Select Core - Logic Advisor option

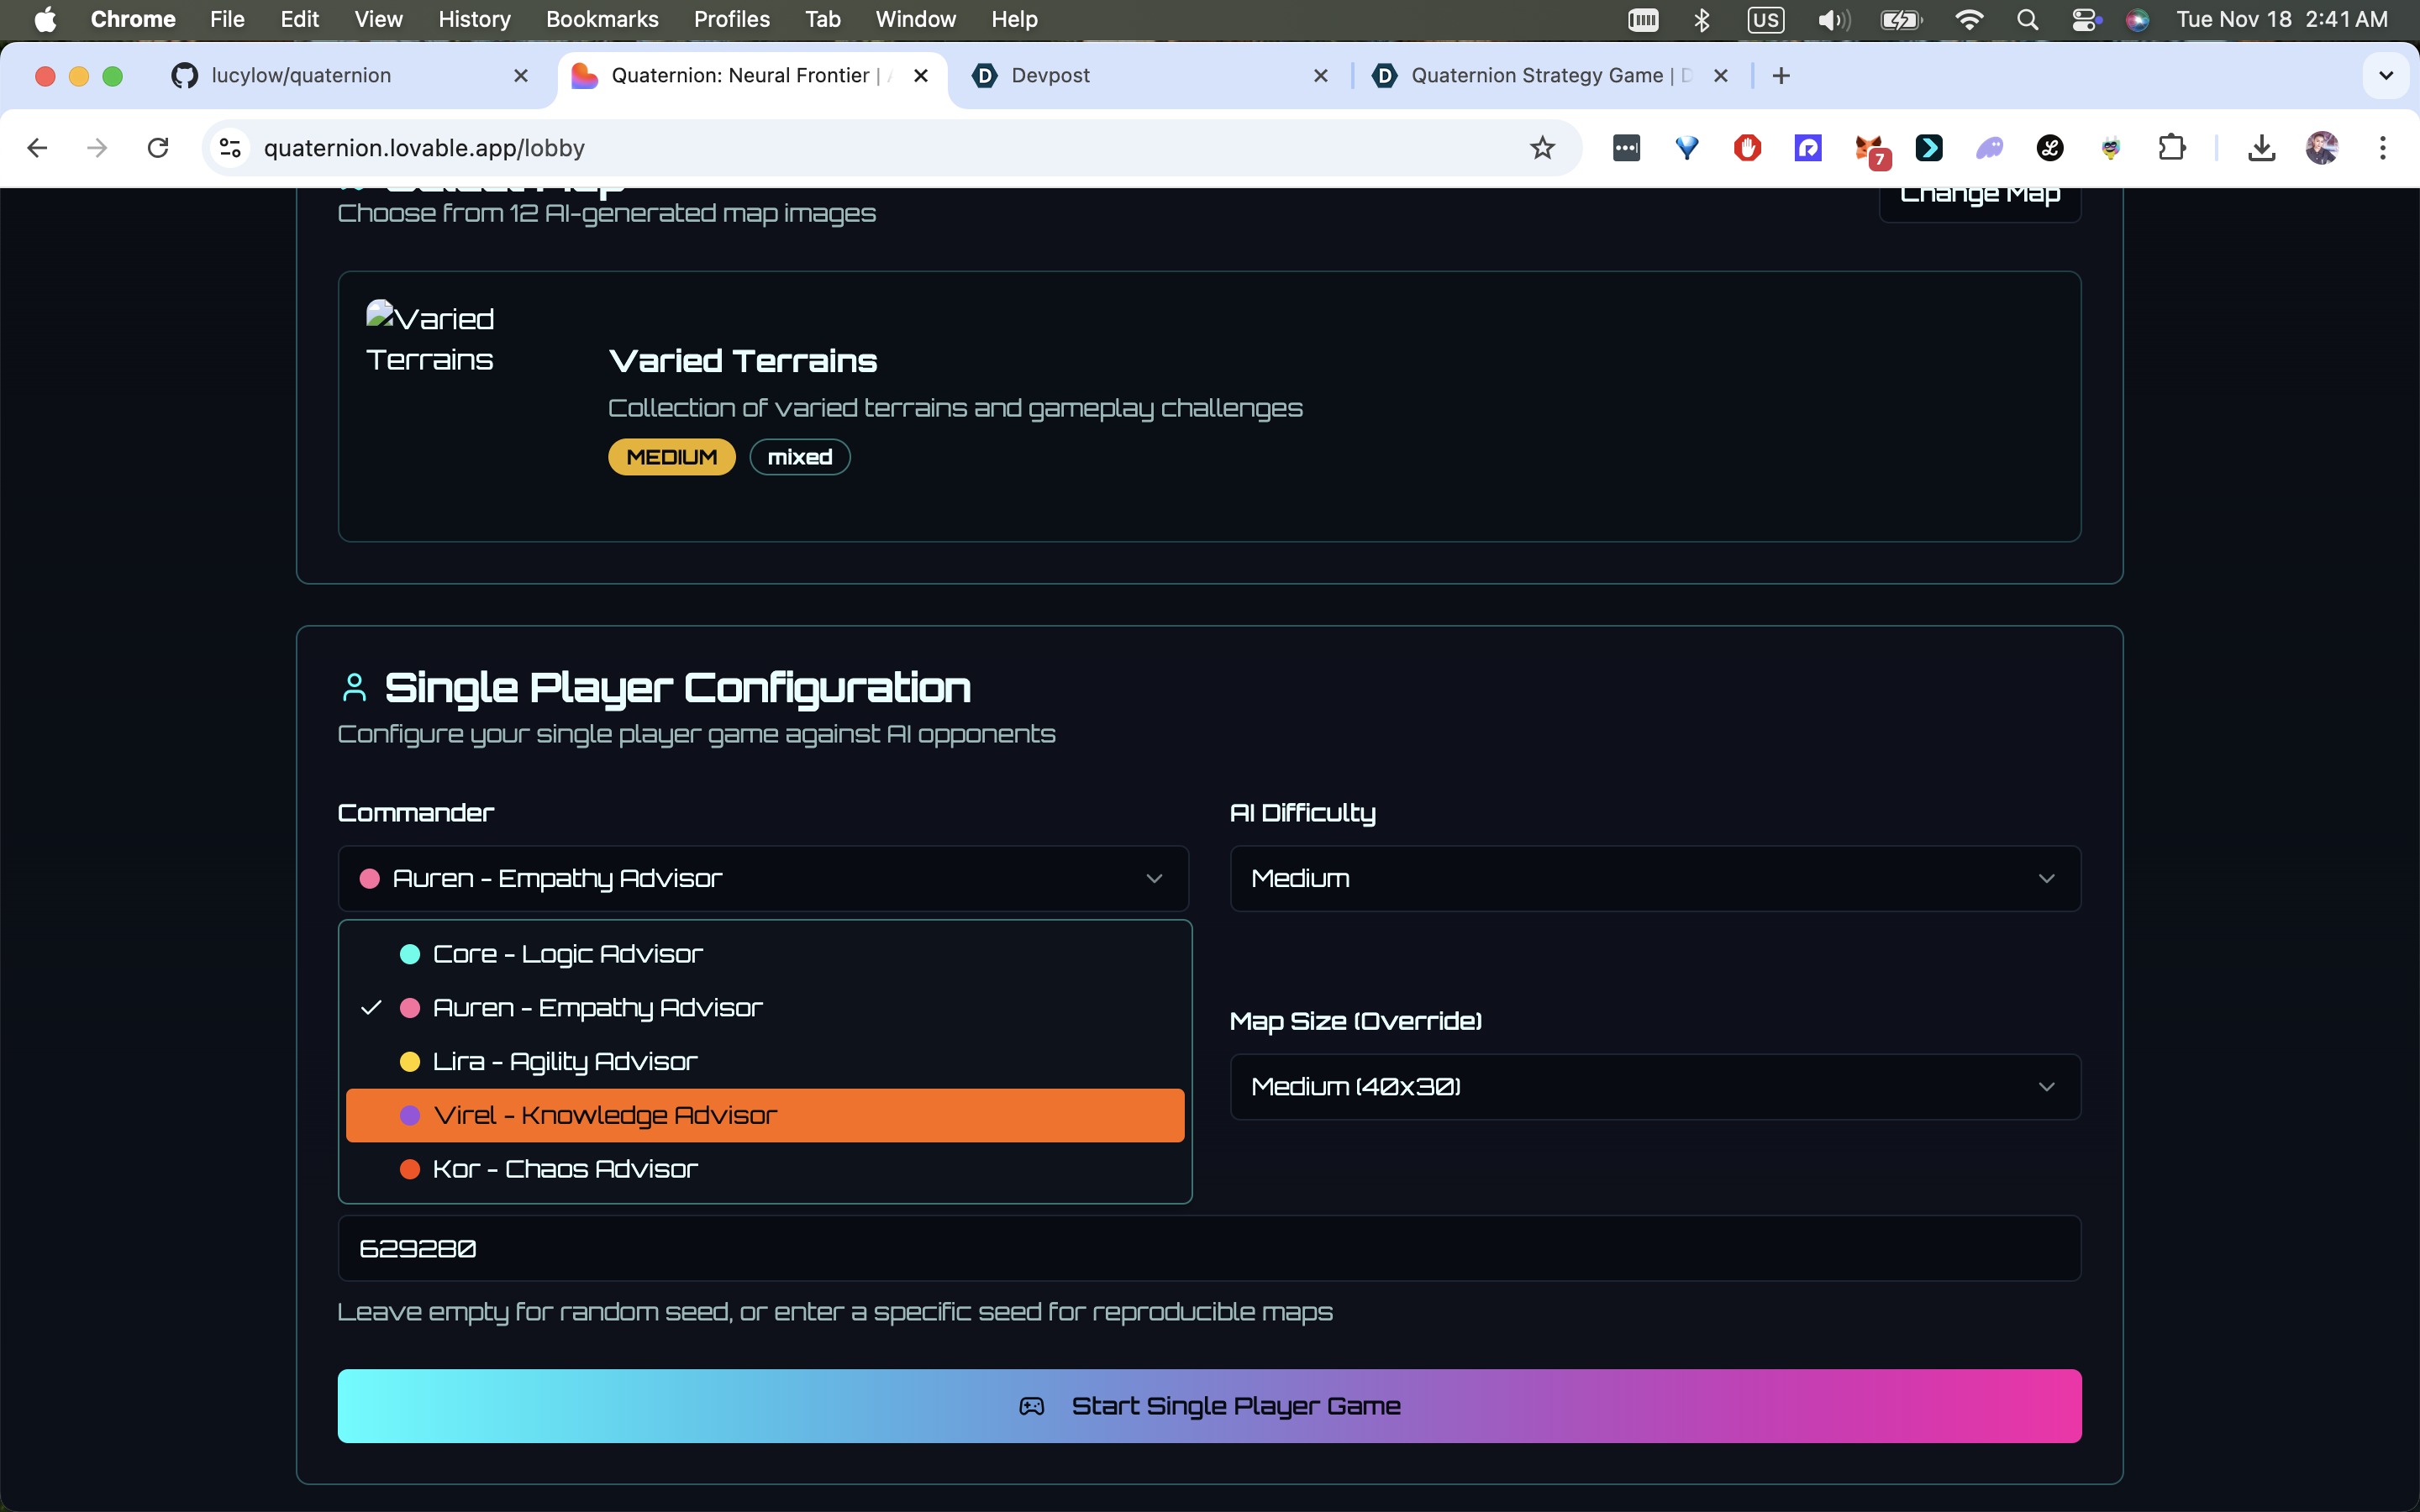click(x=566, y=954)
